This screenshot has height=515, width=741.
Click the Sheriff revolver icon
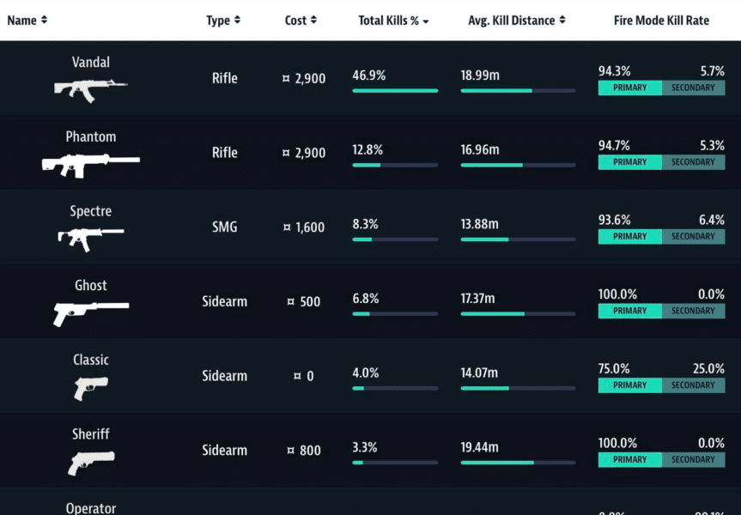pyautogui.click(x=90, y=462)
